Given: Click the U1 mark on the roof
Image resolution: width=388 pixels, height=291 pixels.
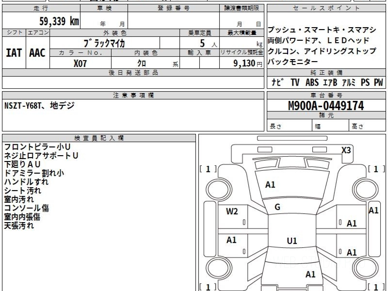Looking at the screenshot, I should tap(292, 241).
